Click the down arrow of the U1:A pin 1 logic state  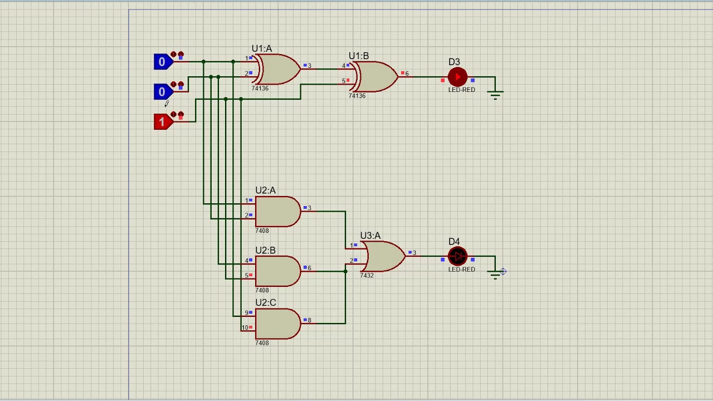tap(181, 55)
